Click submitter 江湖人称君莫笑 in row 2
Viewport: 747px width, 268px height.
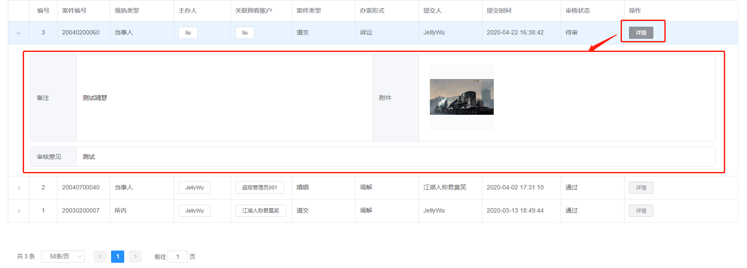[445, 187]
